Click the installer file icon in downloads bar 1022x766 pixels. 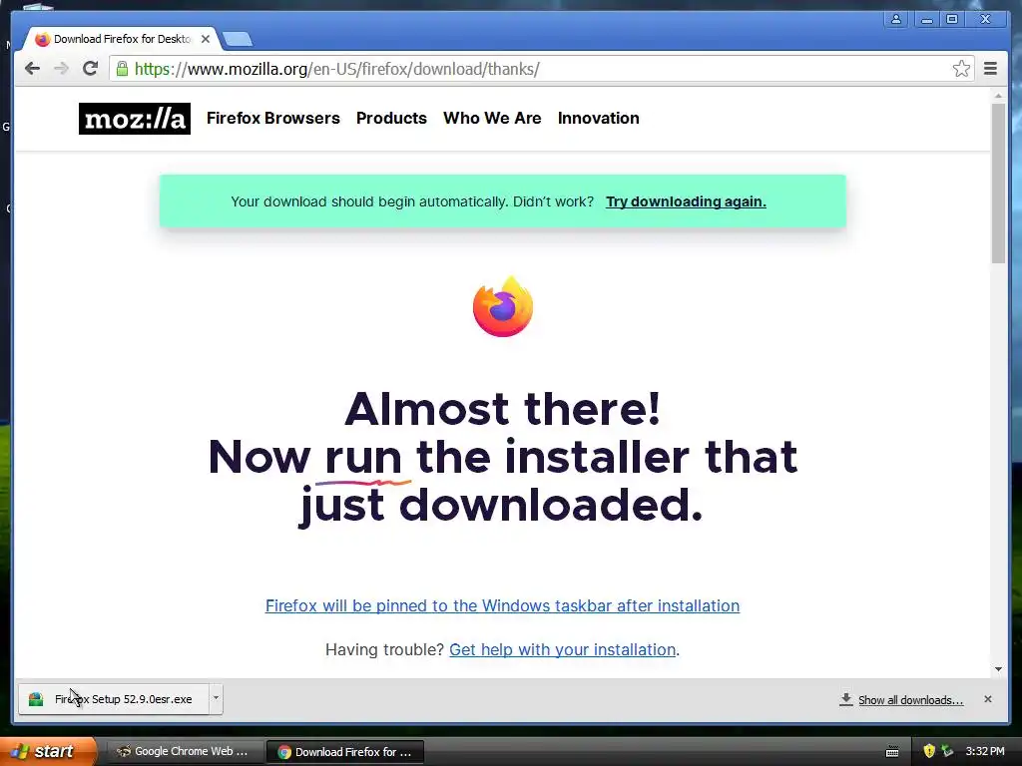[x=36, y=699]
